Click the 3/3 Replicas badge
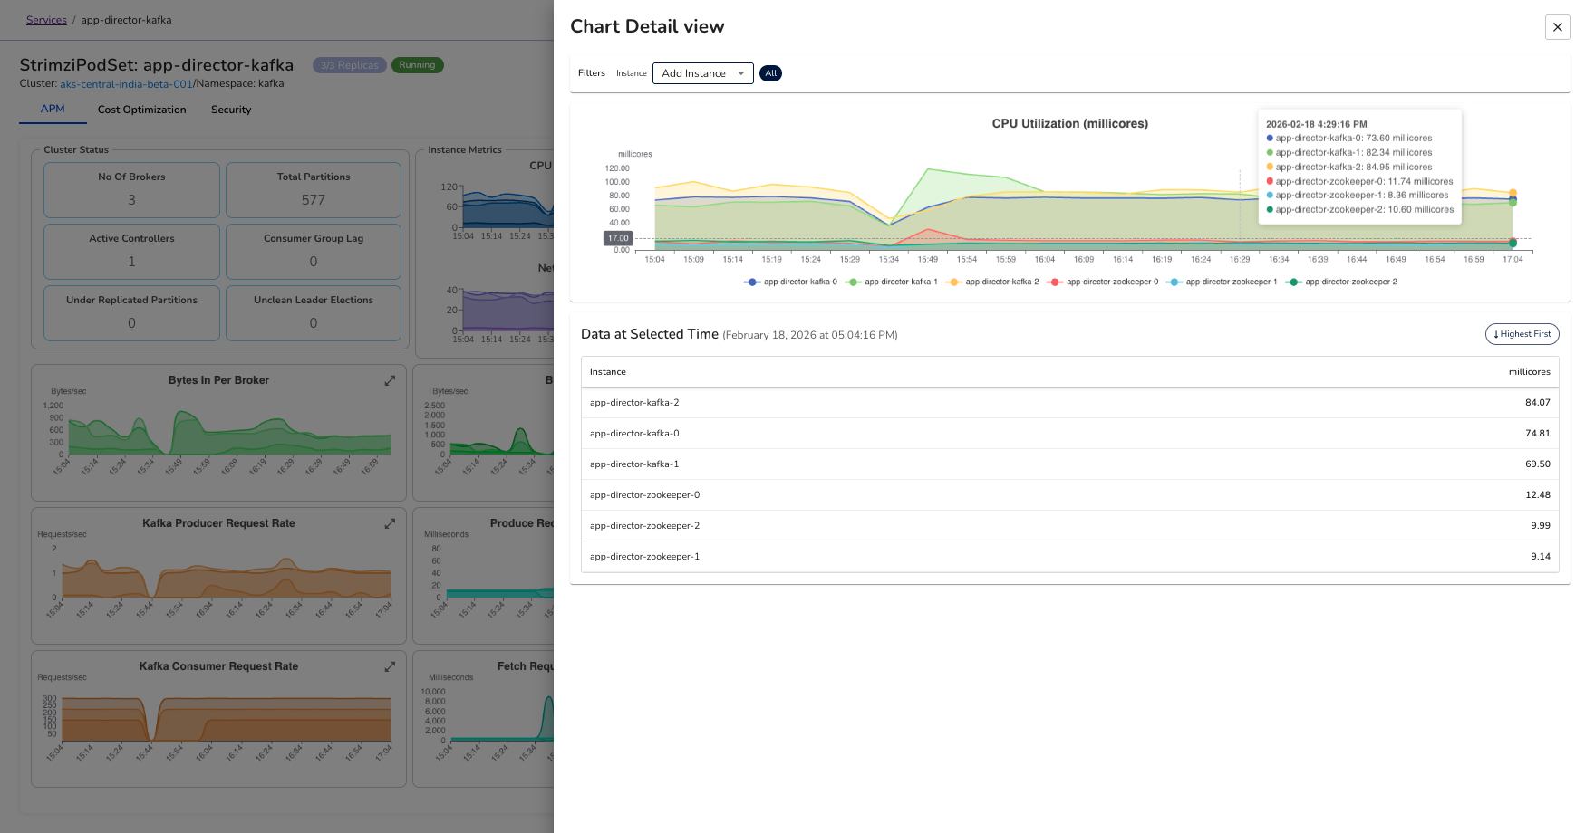 pos(349,64)
